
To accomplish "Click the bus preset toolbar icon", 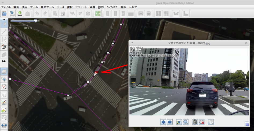I will (148, 13).
